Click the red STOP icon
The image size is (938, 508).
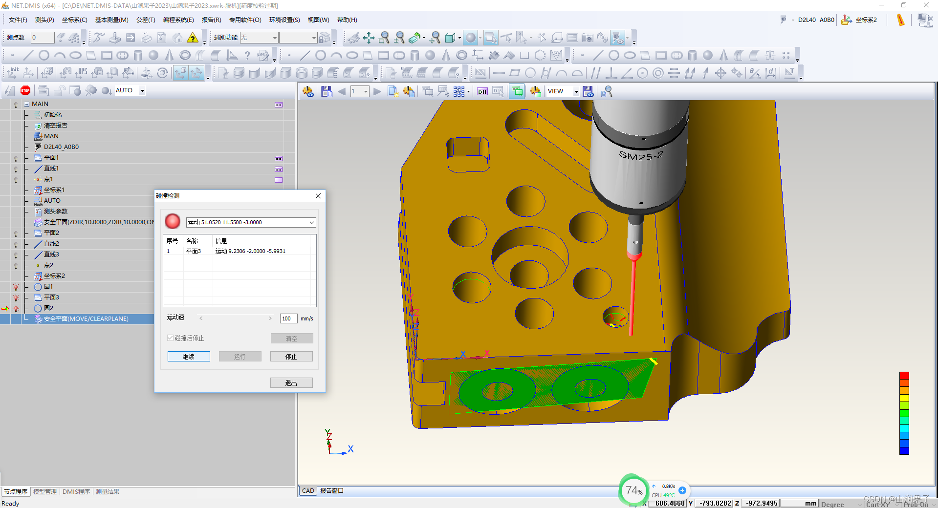(x=25, y=90)
